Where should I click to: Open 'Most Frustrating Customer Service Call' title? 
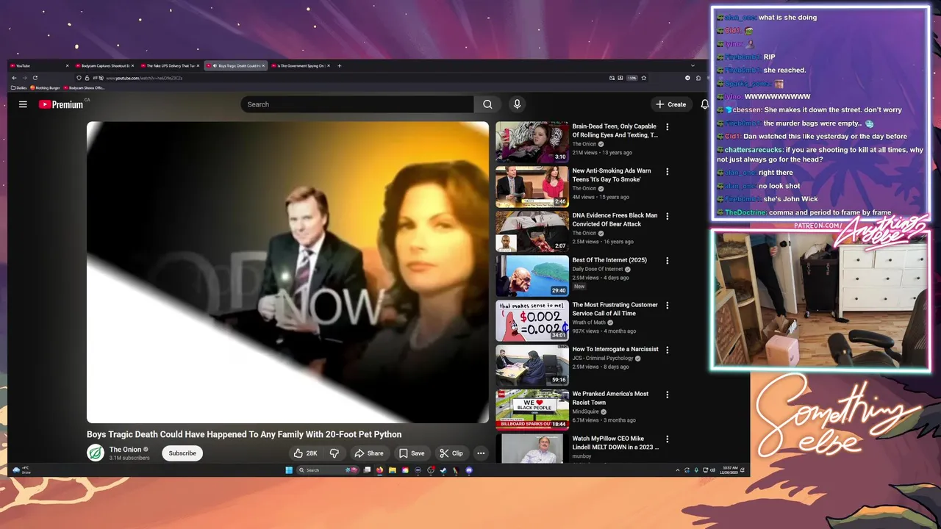[x=615, y=309]
